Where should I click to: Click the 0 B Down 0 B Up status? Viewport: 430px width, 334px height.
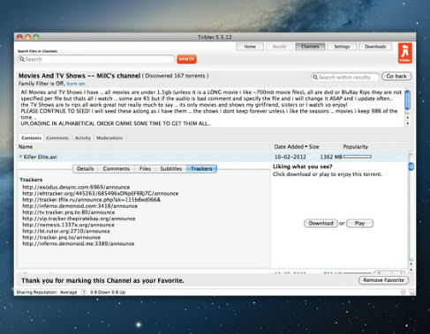(108, 292)
